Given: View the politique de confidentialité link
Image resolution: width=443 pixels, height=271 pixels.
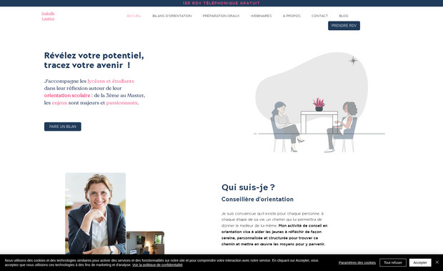Looking at the screenshot, I should point(157,265).
